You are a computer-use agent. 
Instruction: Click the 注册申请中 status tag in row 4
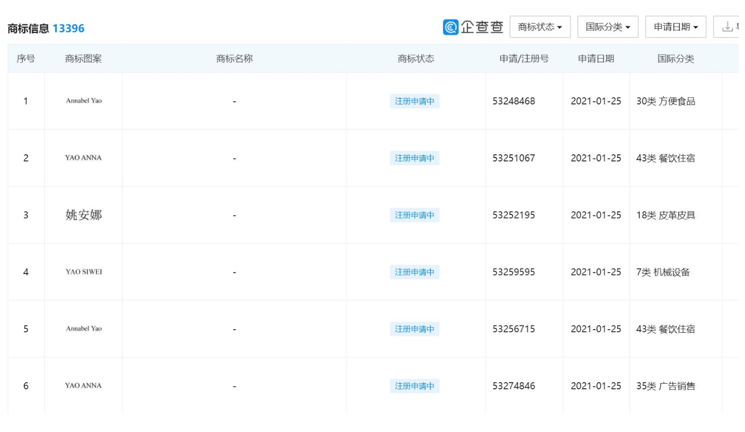coord(414,272)
